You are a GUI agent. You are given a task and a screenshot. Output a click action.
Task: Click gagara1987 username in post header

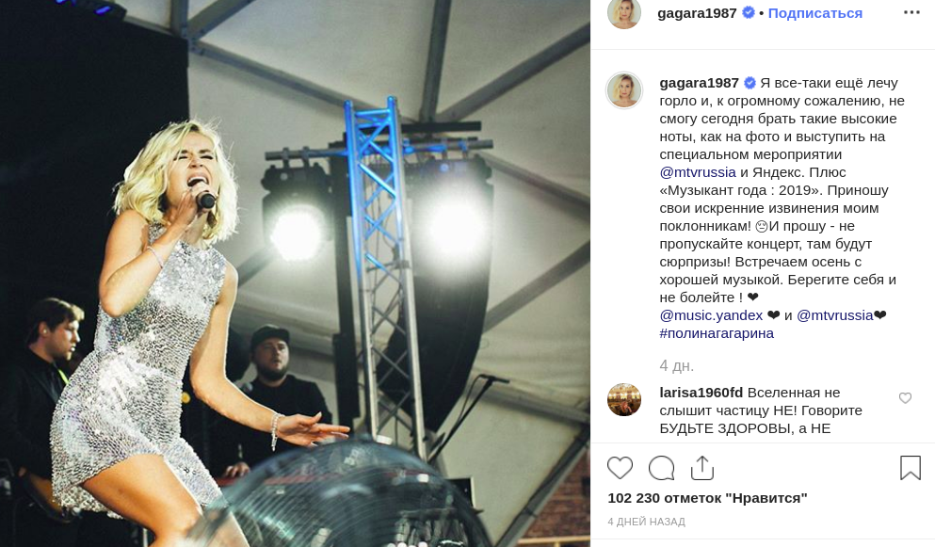click(x=697, y=13)
